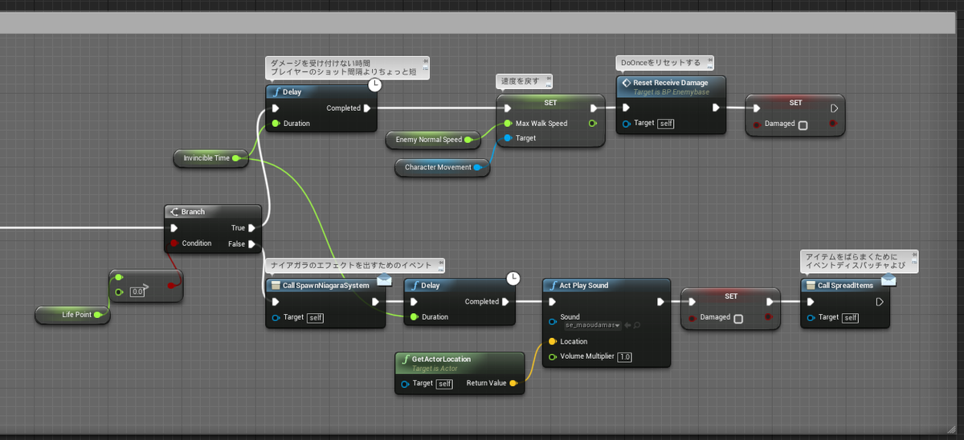Click the Enemy Normal Speed output pin
The width and height of the screenshot is (964, 440).
point(469,140)
